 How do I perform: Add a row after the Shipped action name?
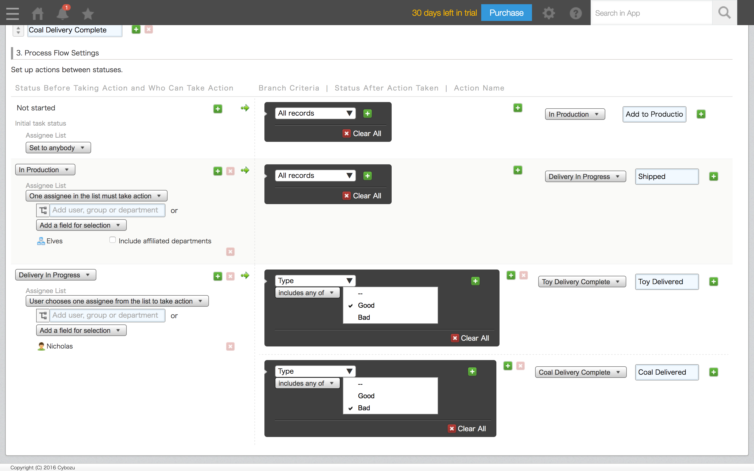(713, 176)
